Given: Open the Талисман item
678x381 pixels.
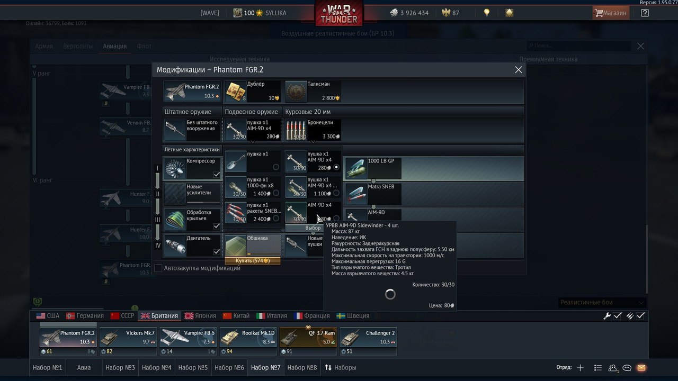Looking at the screenshot, I should coord(313,92).
